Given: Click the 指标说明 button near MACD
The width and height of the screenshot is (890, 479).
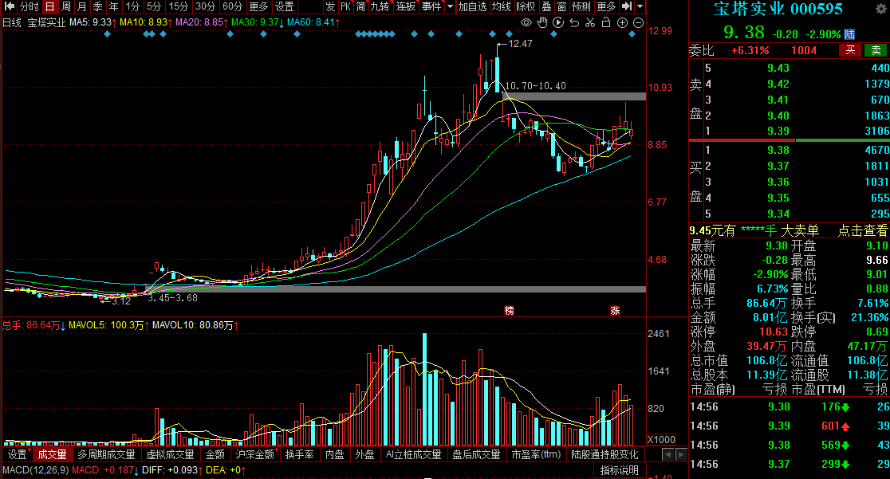Looking at the screenshot, I should 620,470.
